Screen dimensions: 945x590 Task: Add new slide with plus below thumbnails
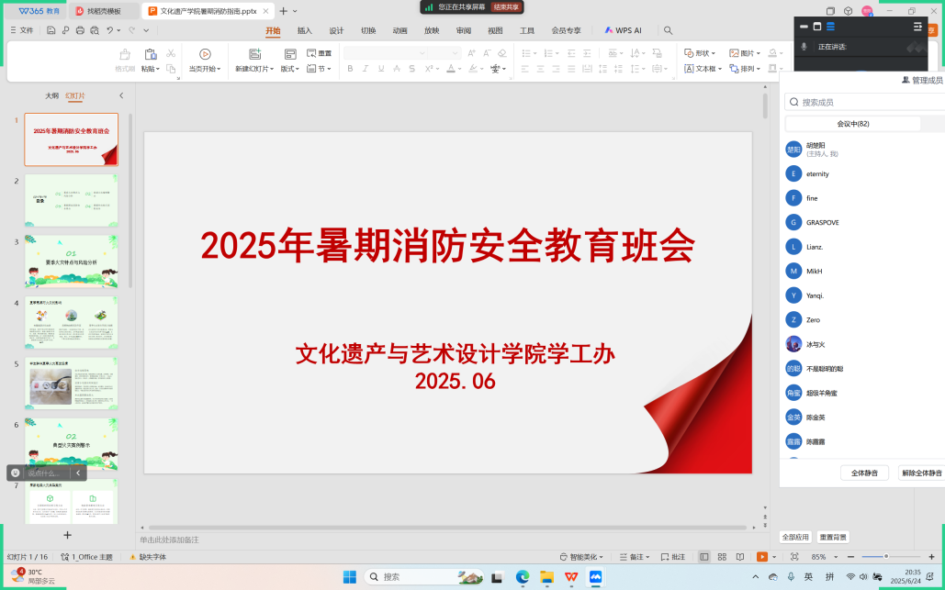click(x=68, y=535)
